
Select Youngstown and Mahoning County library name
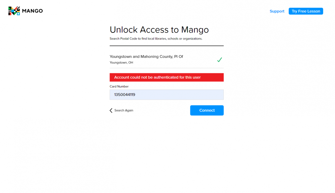pyautogui.click(x=146, y=57)
